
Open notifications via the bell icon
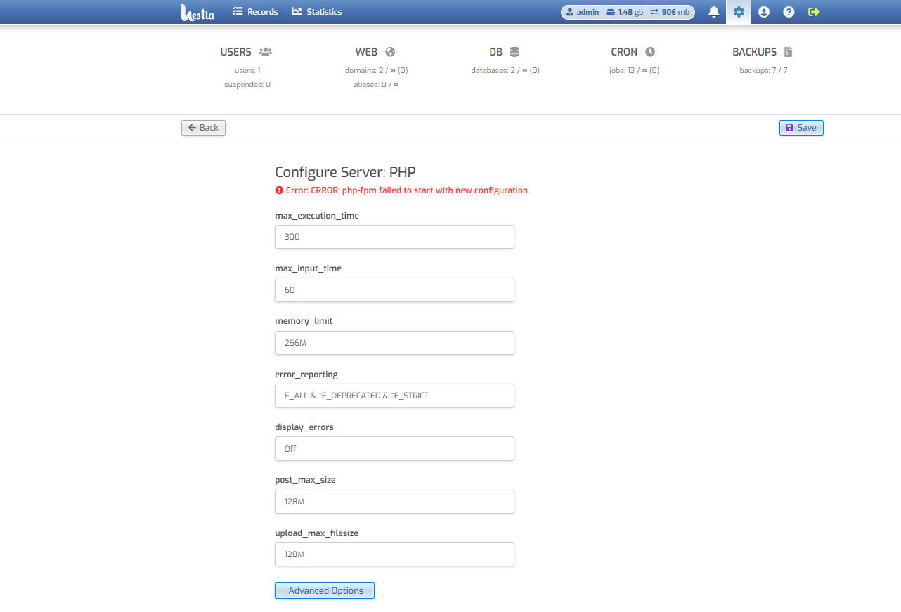click(713, 12)
